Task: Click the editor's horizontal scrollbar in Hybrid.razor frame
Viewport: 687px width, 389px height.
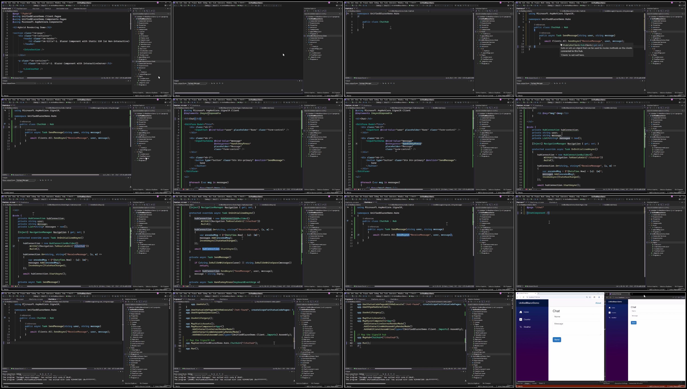Action: (39, 78)
